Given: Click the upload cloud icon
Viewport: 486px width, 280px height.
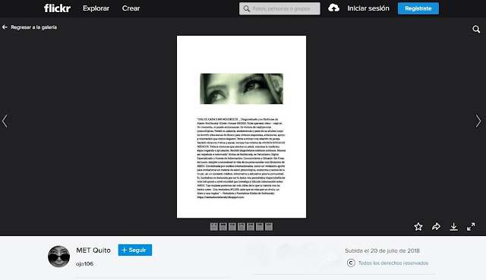Looking at the screenshot, I should click(333, 8).
